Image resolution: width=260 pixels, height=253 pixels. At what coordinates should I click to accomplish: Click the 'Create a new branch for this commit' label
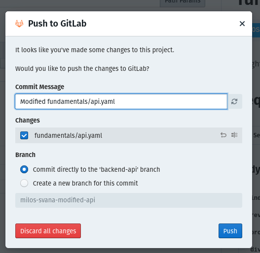click(x=85, y=183)
